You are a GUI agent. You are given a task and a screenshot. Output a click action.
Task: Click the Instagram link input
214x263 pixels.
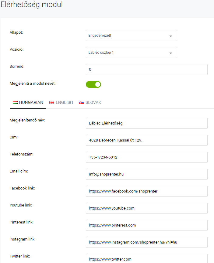[146, 242]
